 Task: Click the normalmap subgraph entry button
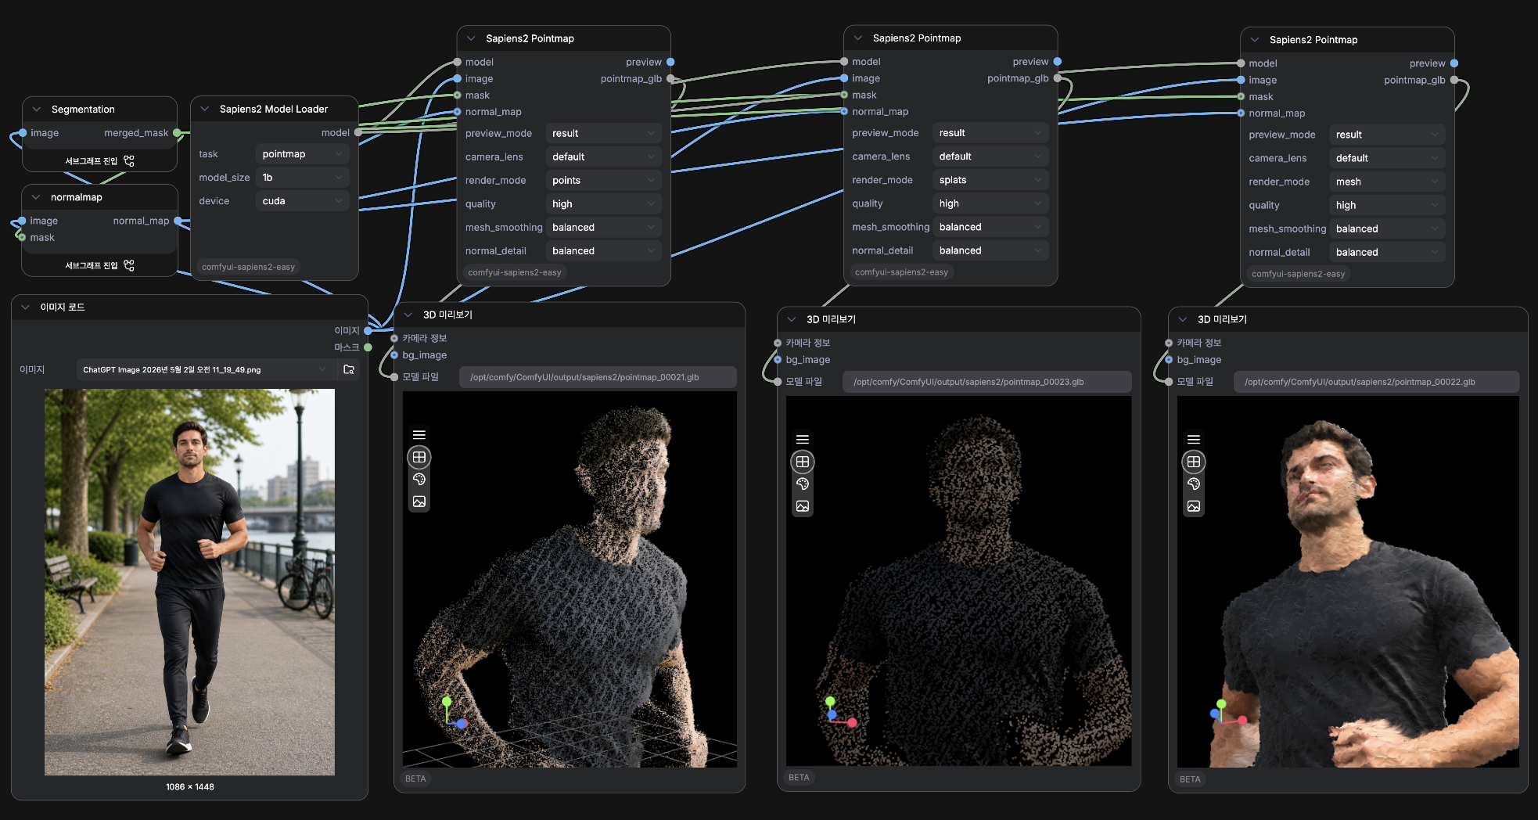[x=99, y=265]
